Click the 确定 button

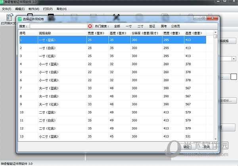click(x=186, y=147)
